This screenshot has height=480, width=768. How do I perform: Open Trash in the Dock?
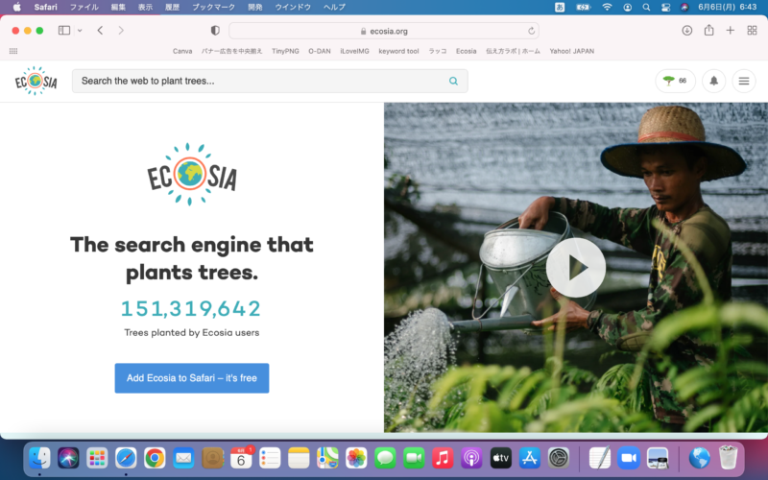coord(729,458)
